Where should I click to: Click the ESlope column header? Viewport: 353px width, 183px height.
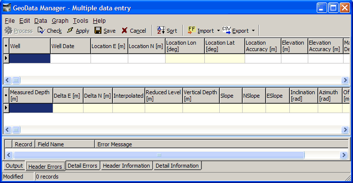point(277,95)
